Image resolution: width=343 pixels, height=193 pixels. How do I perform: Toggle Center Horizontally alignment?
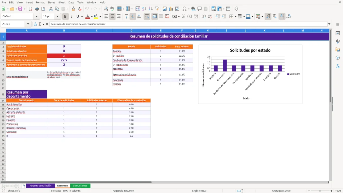112,17
